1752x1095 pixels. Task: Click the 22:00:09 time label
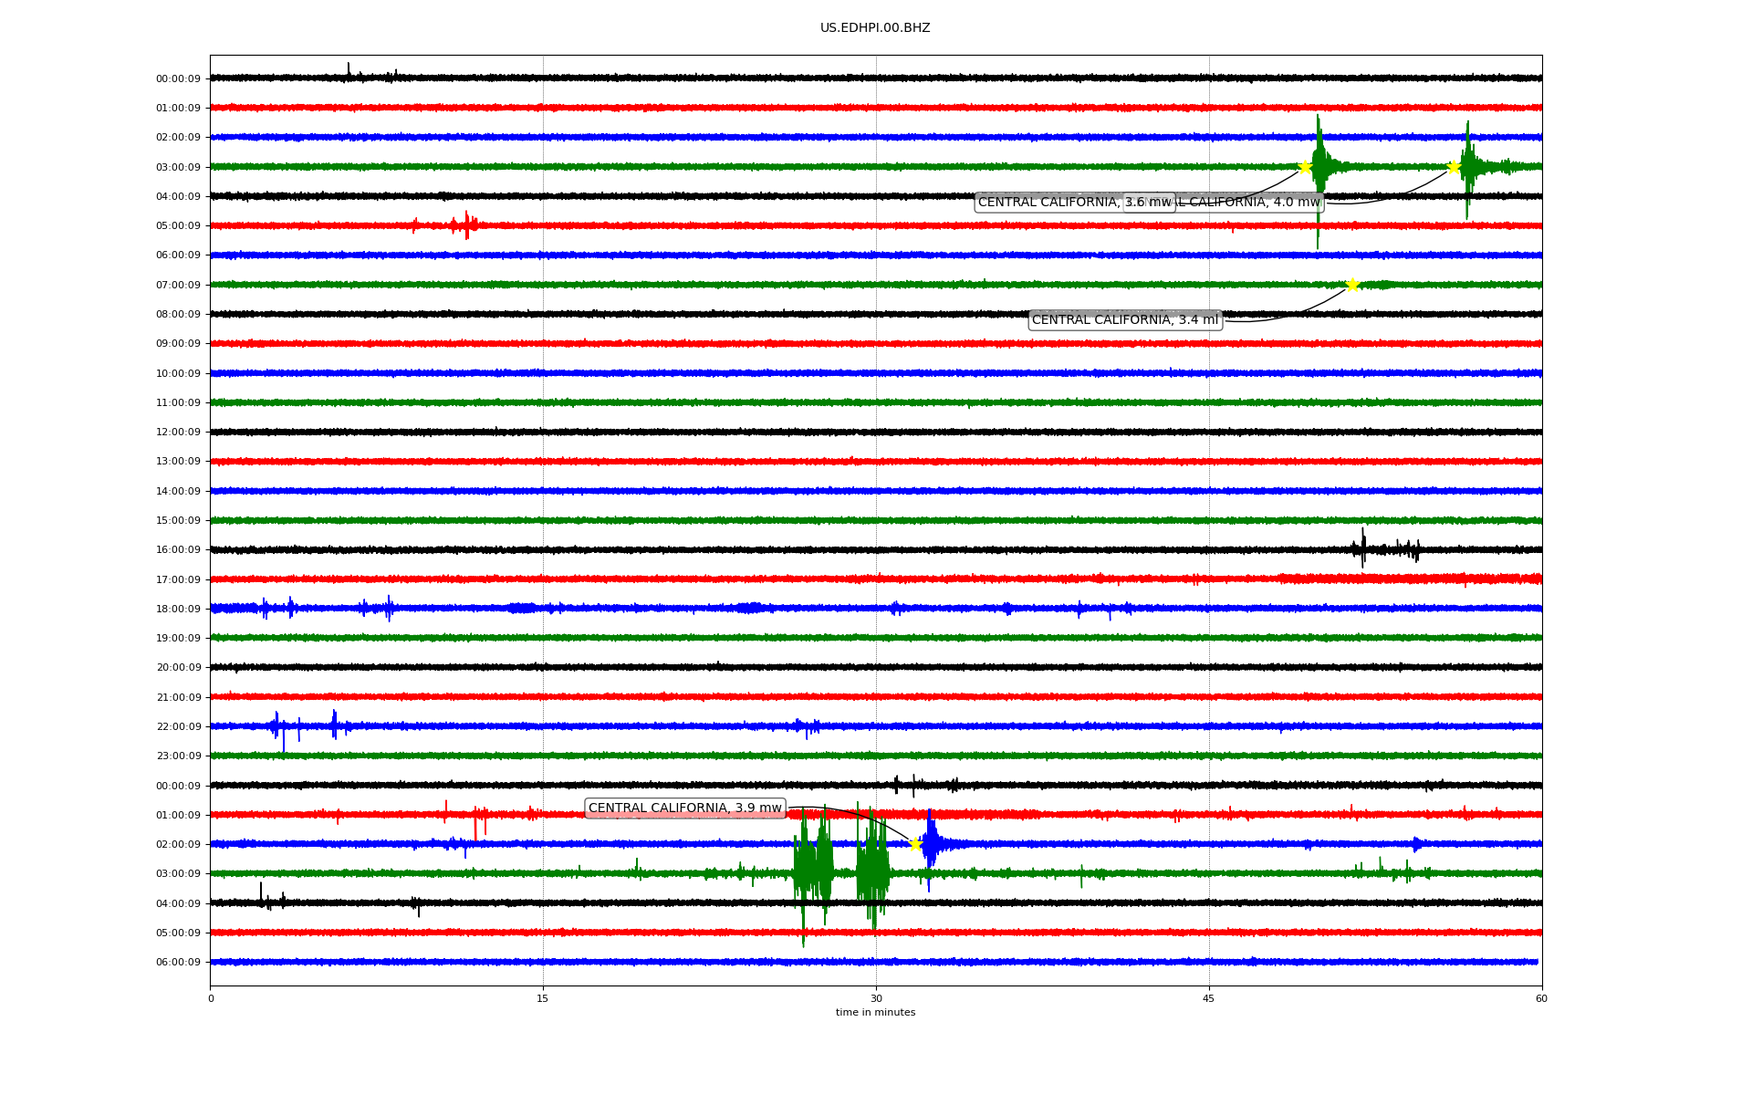[x=178, y=727]
